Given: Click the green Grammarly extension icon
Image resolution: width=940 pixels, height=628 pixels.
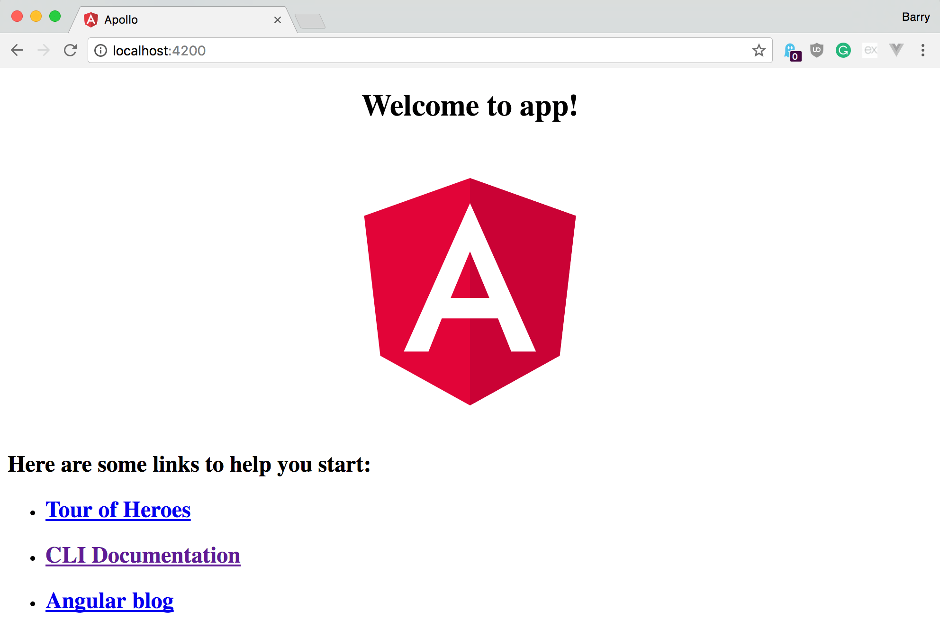Looking at the screenshot, I should pos(843,50).
